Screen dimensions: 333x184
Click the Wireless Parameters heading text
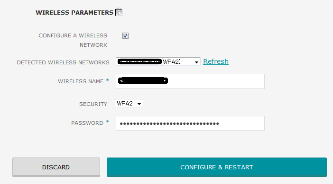[x=74, y=12]
